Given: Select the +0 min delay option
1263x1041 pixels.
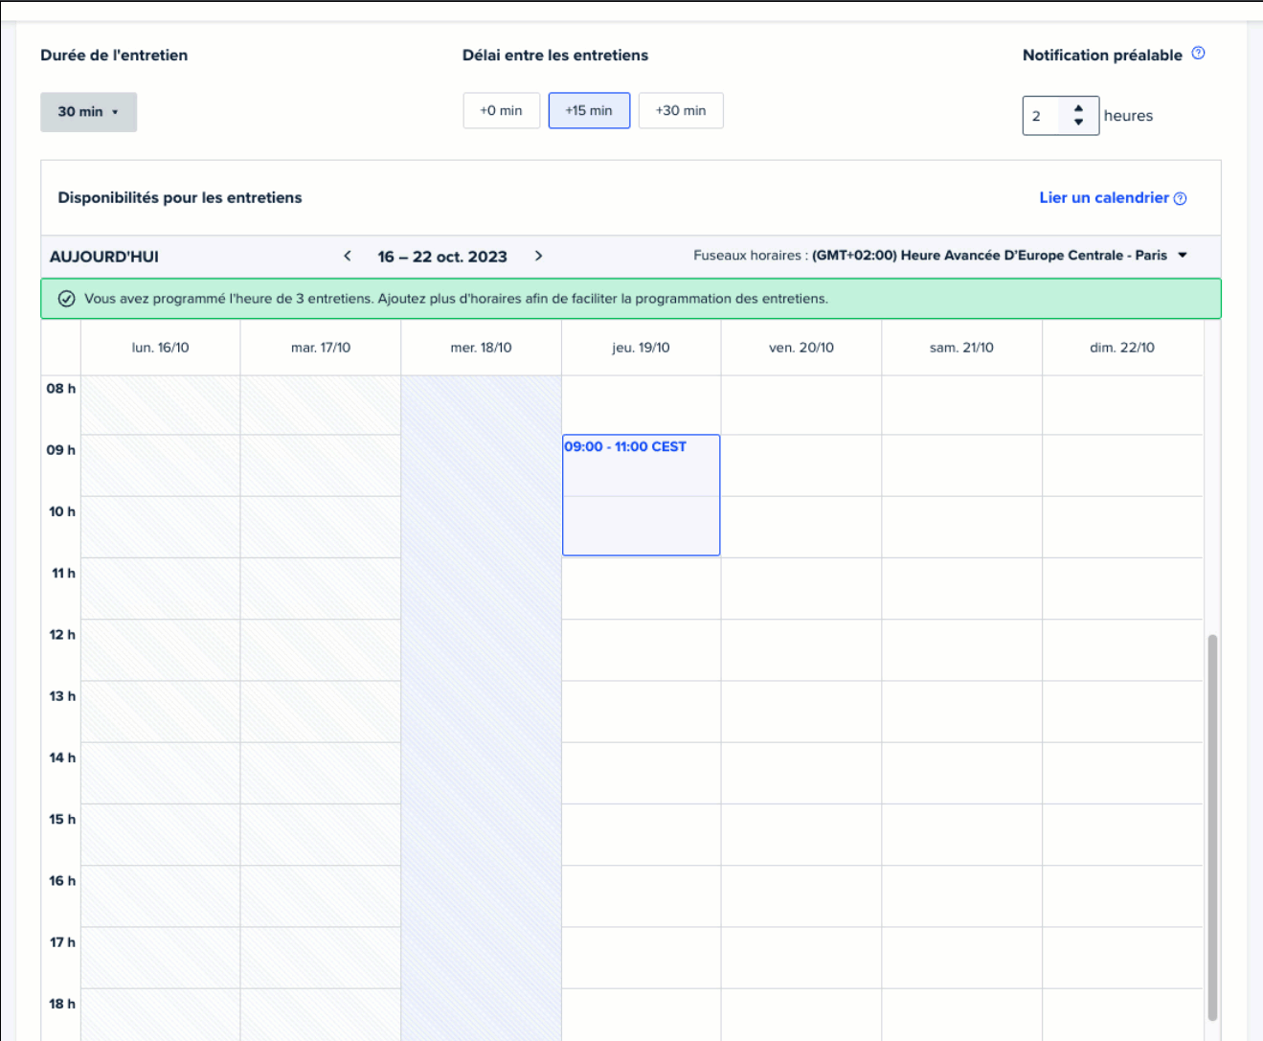Looking at the screenshot, I should click(502, 111).
